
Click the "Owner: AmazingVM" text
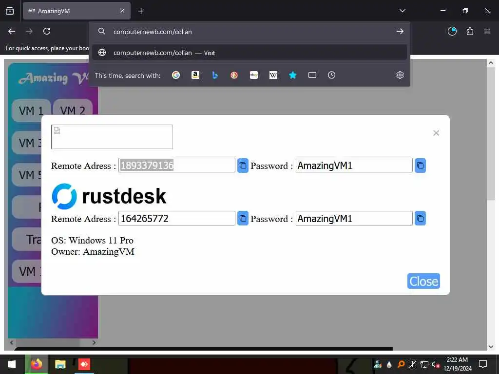point(93,252)
